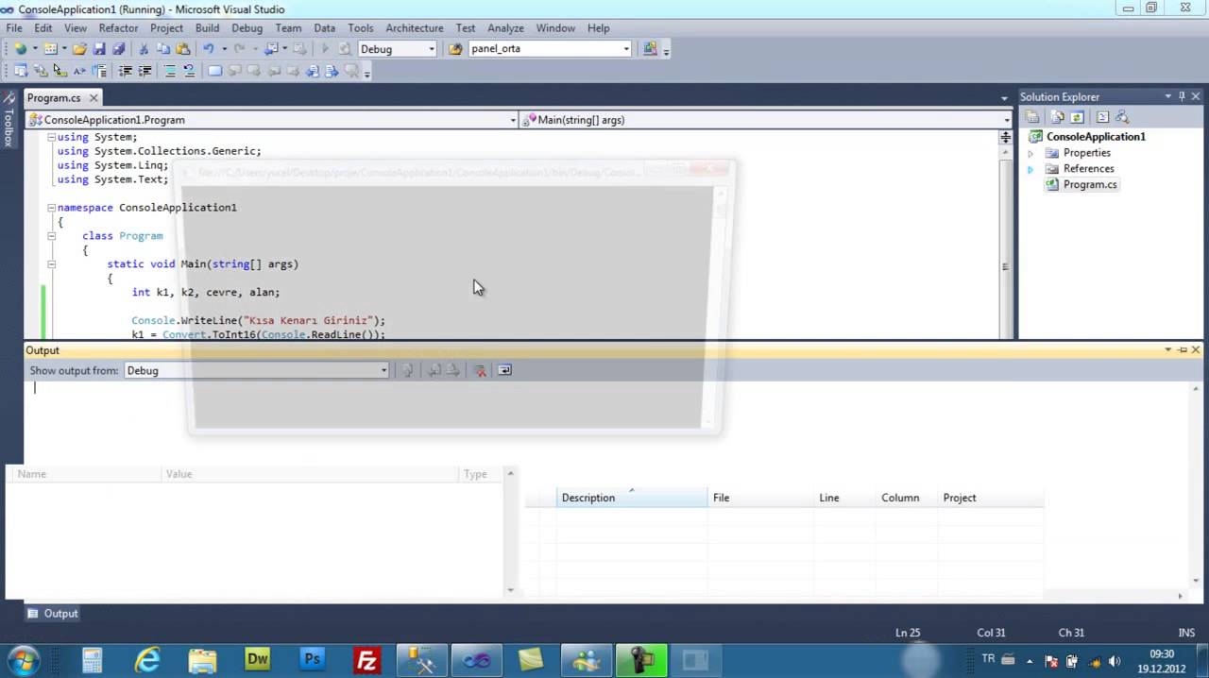The image size is (1209, 678).
Task: Open the Refactor menu
Action: click(118, 28)
